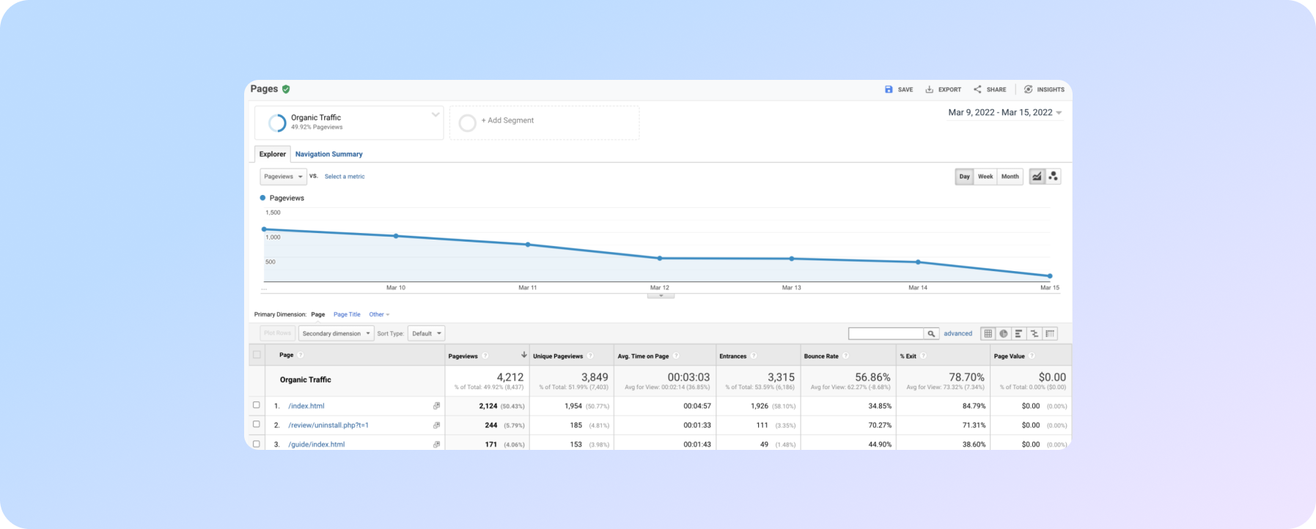
Task: Open the /index.html page link
Action: coord(306,406)
